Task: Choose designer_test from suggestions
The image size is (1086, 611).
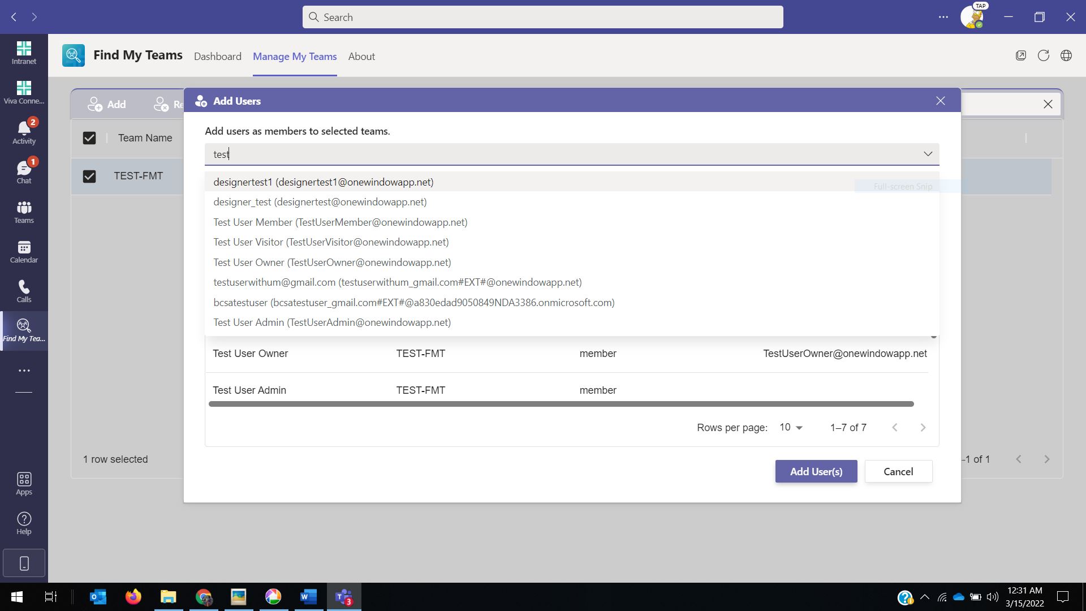Action: coord(572,202)
